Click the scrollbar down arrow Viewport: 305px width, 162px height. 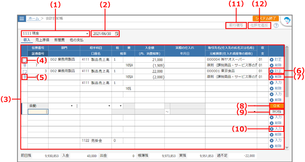coord(287,148)
